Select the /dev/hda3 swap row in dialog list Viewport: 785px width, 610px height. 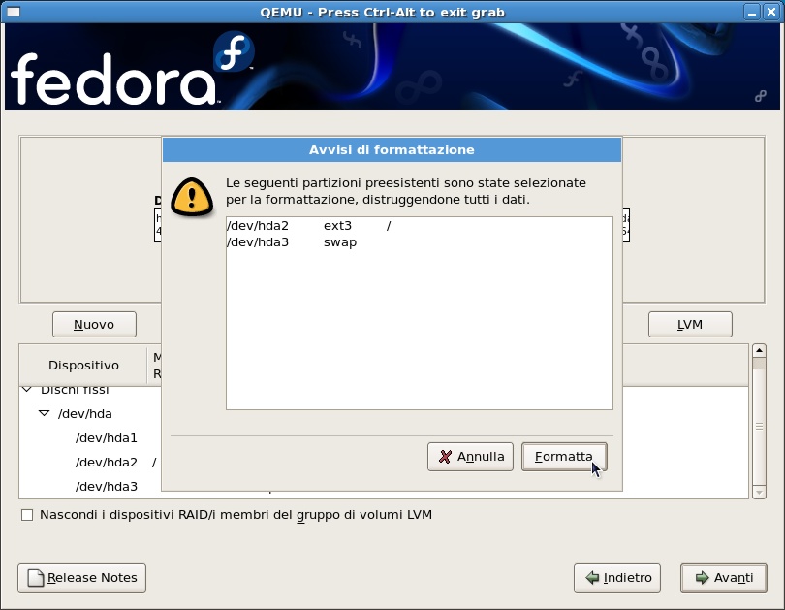419,242
